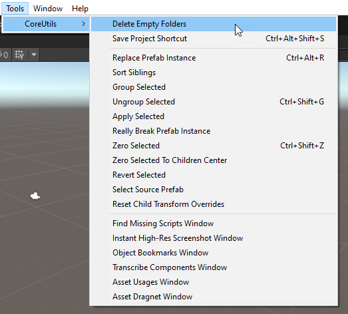
Task: Open Instant High-Res Screenshot Window
Action: click(214, 238)
